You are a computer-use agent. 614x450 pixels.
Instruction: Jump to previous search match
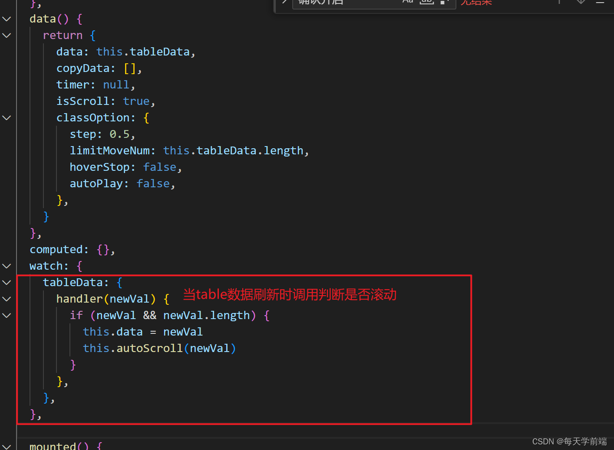pos(559,2)
